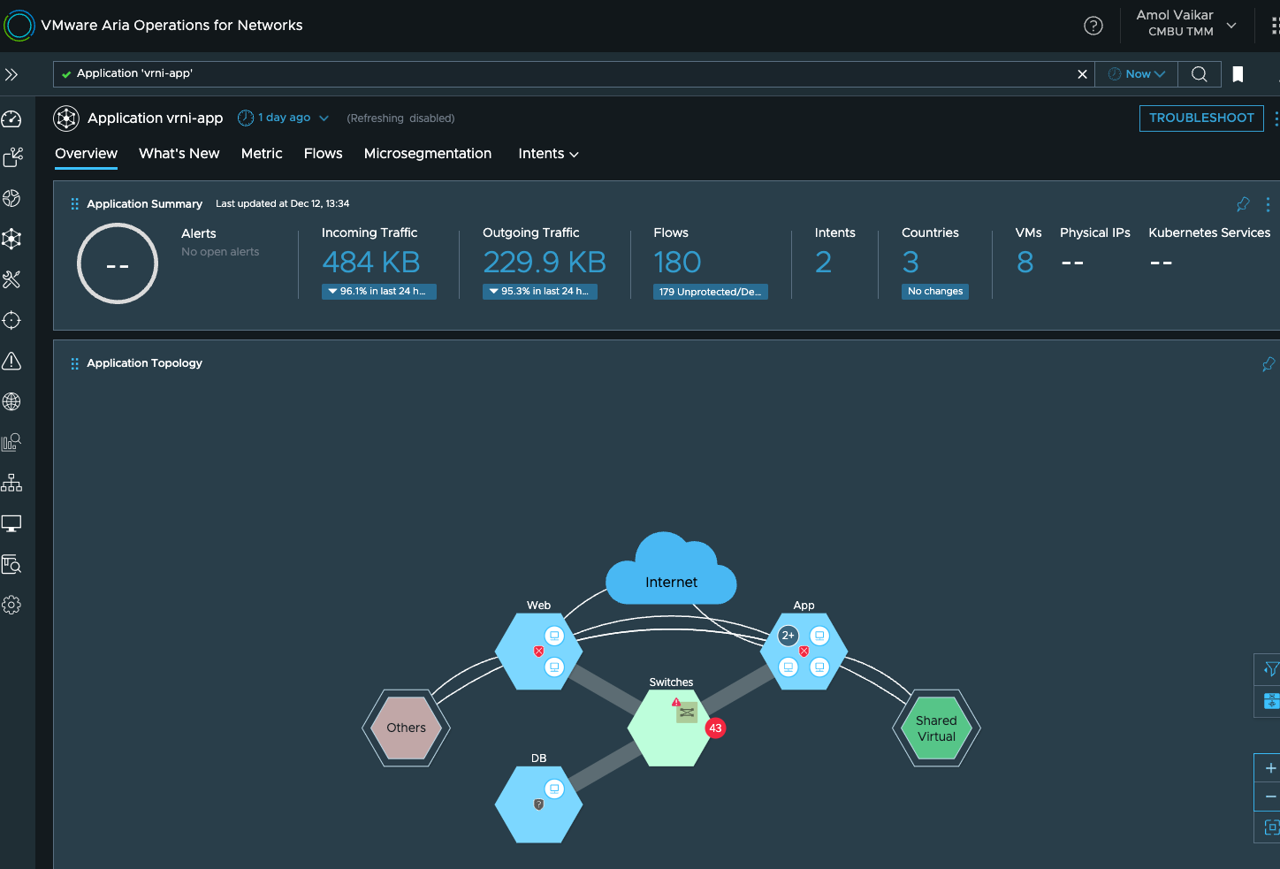Click the TROUBLESHOOT button
Viewport: 1280px width, 869px height.
click(x=1201, y=118)
